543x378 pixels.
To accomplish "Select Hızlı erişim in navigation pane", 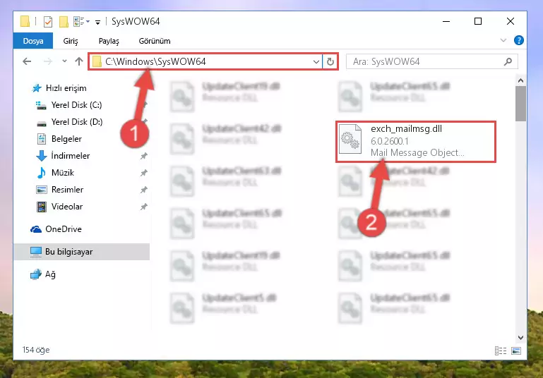I will coord(66,88).
